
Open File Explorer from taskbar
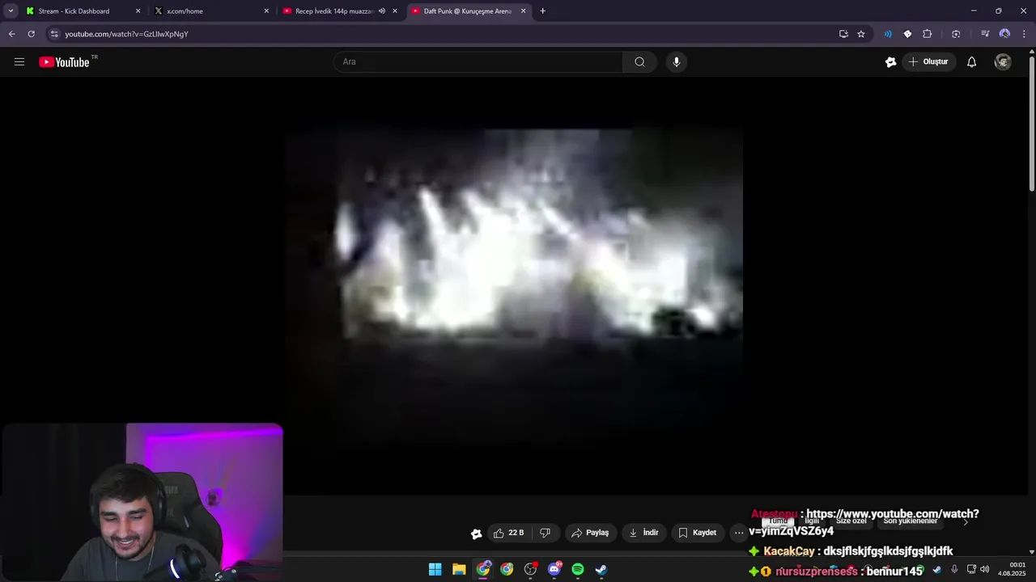459,569
